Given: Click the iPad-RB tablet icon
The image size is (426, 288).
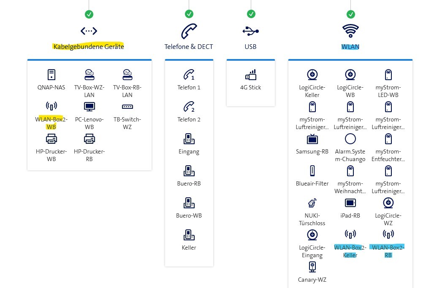Looking at the screenshot, I should point(350,203).
